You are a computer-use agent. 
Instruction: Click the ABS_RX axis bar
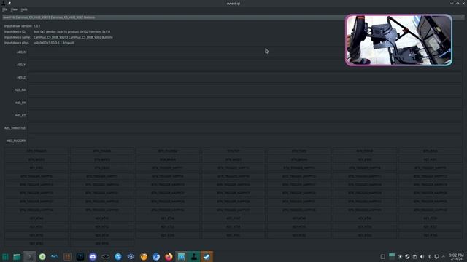[x=245, y=90]
